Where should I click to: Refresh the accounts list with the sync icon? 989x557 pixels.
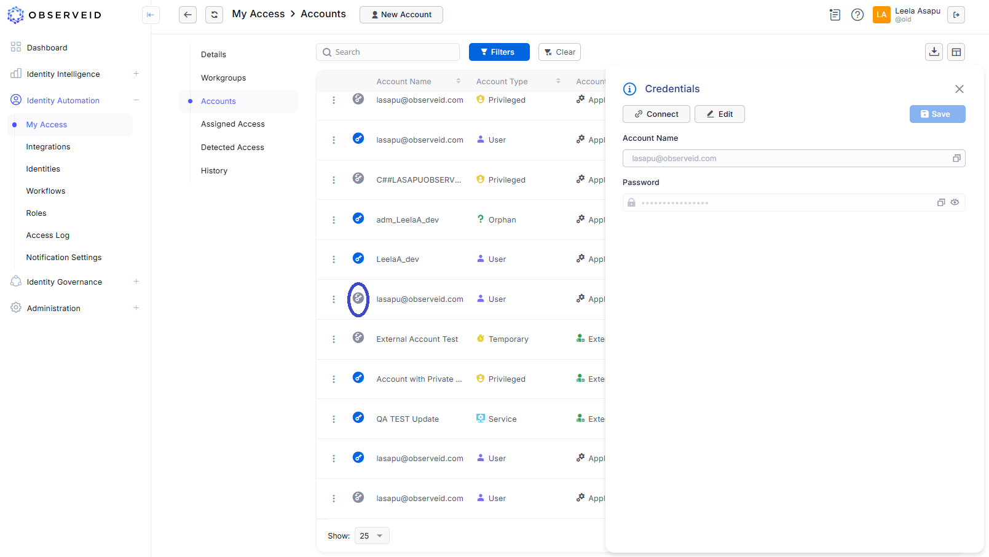pyautogui.click(x=214, y=14)
